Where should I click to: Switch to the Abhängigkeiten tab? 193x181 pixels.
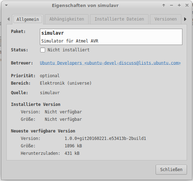tap(67, 19)
